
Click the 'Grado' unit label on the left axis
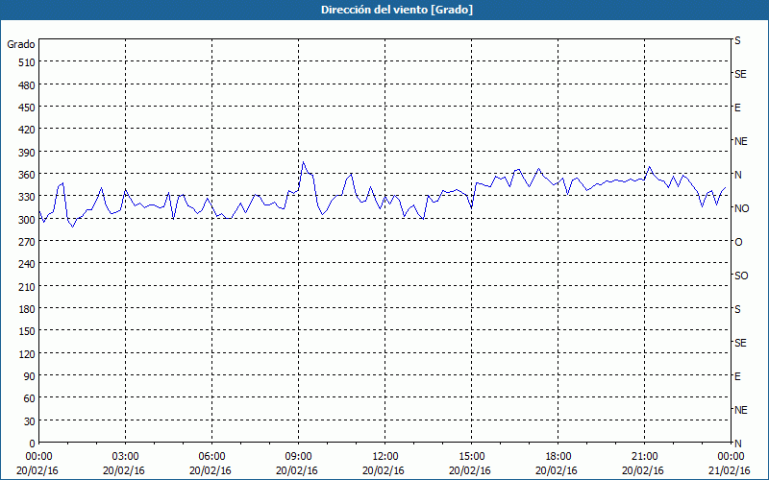tap(21, 44)
